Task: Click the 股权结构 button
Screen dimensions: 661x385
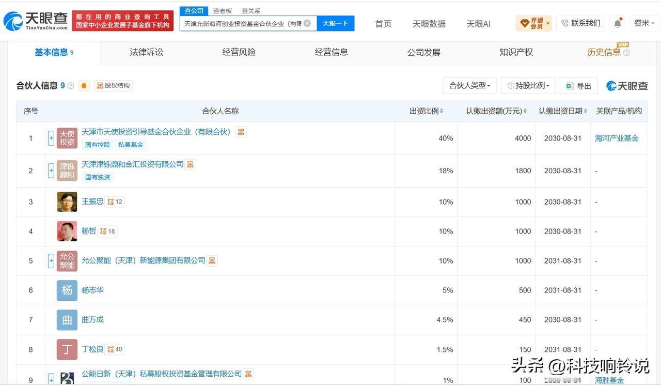Action: tap(113, 86)
